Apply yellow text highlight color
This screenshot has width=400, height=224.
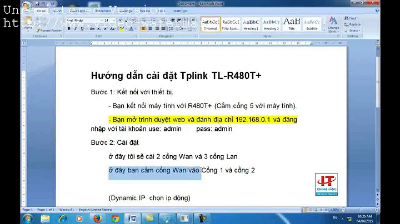[x=122, y=29]
